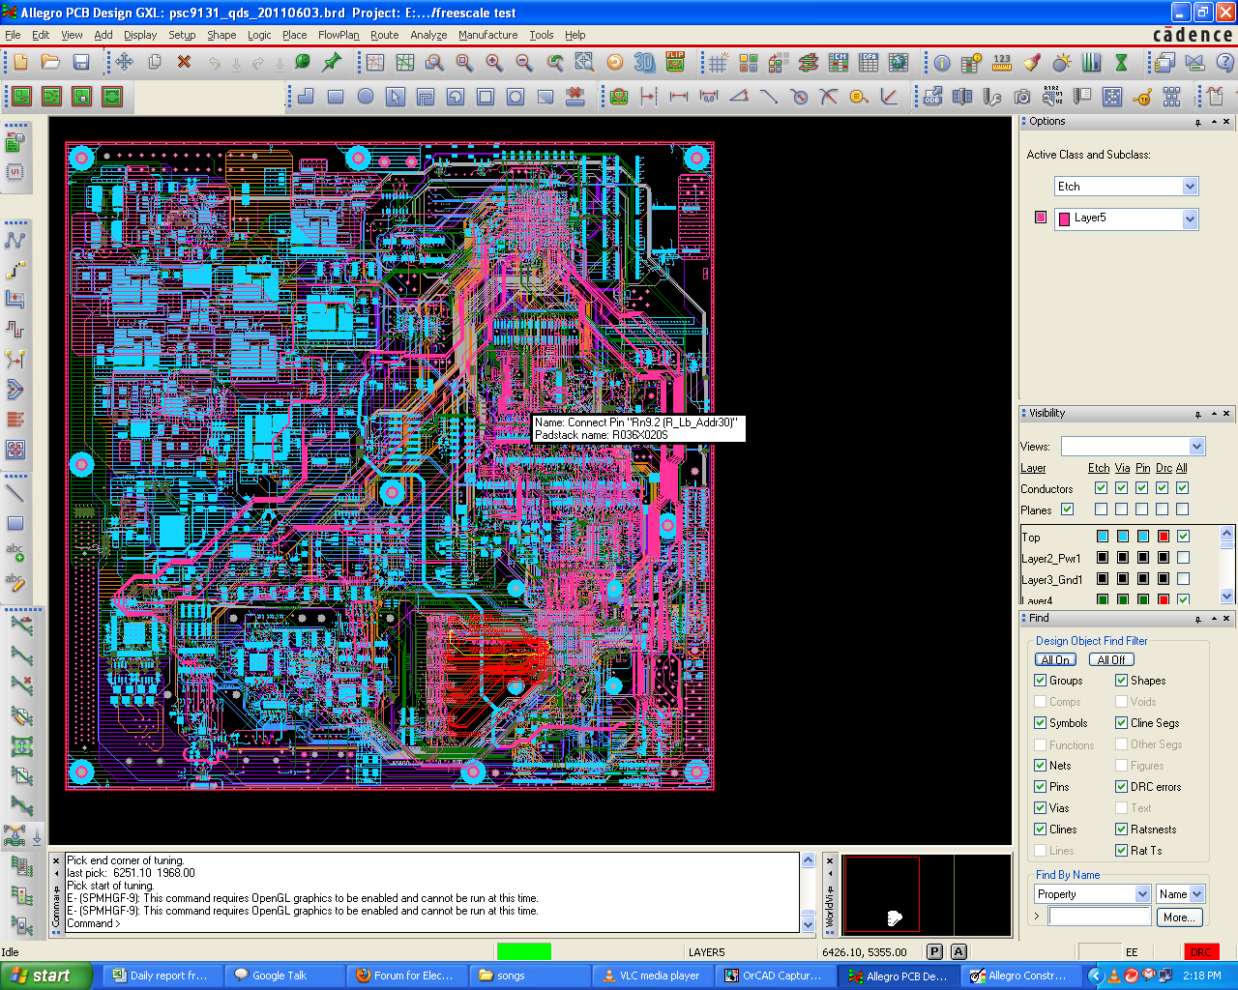Open the File menu
Screen dimensions: 1238x990
[13, 35]
